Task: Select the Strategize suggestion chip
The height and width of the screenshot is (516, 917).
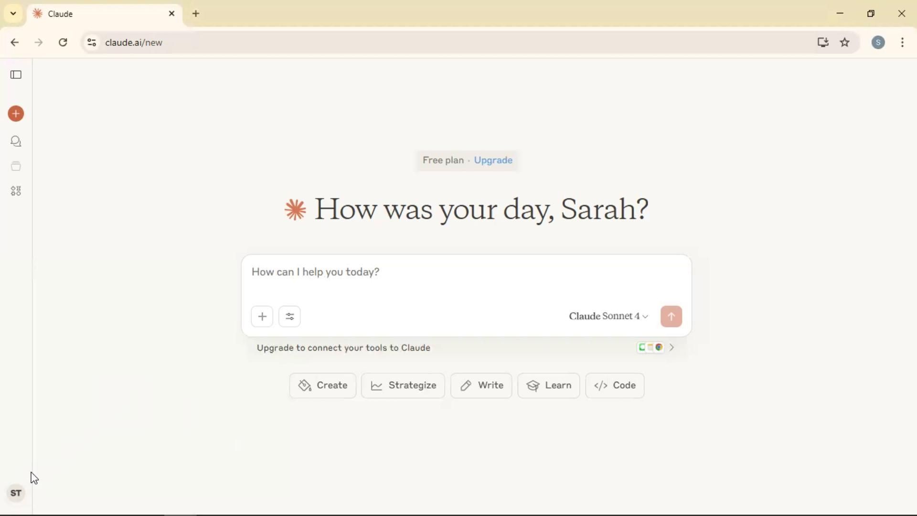Action: point(403,386)
